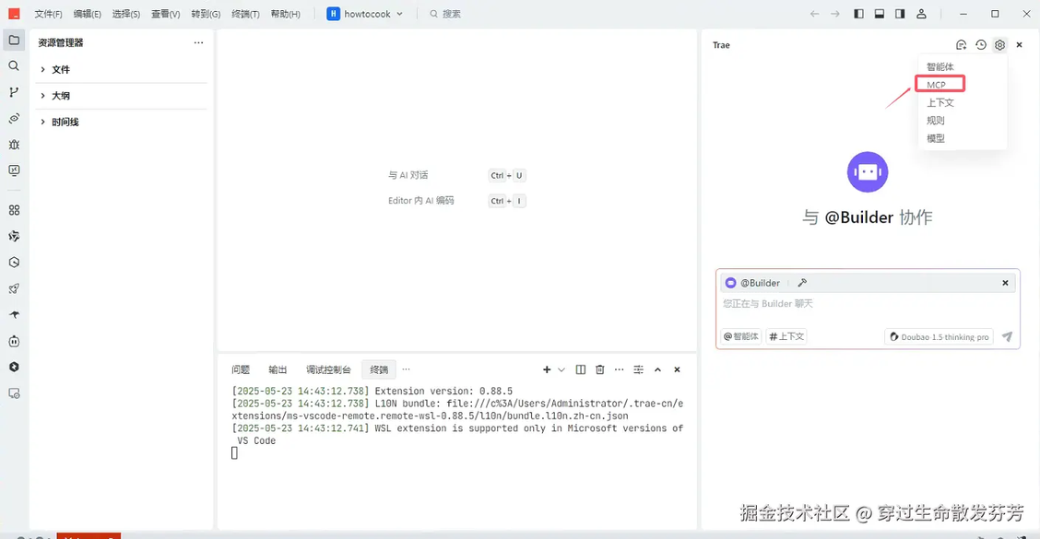Open chat history in the Trae panel
Viewport: 1040px width, 539px height.
click(x=981, y=45)
